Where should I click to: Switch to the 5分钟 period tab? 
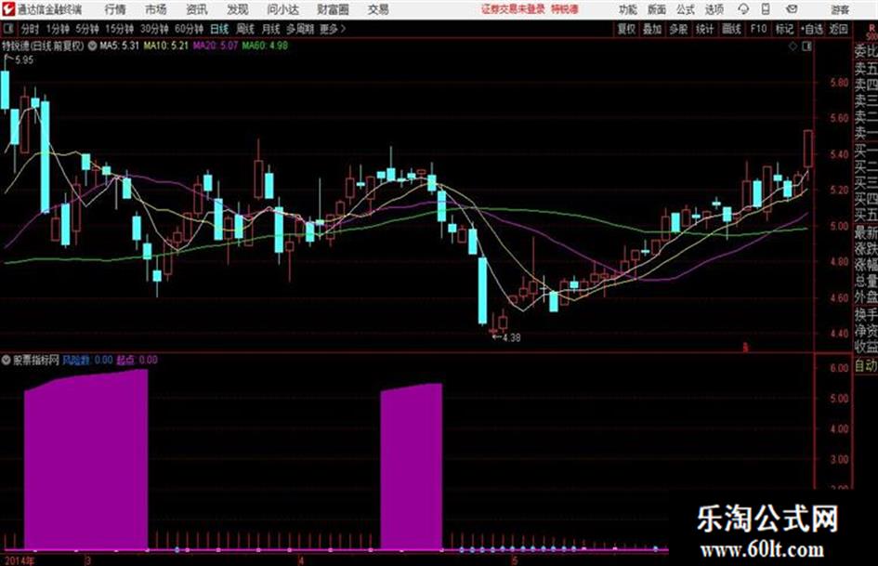(x=87, y=29)
